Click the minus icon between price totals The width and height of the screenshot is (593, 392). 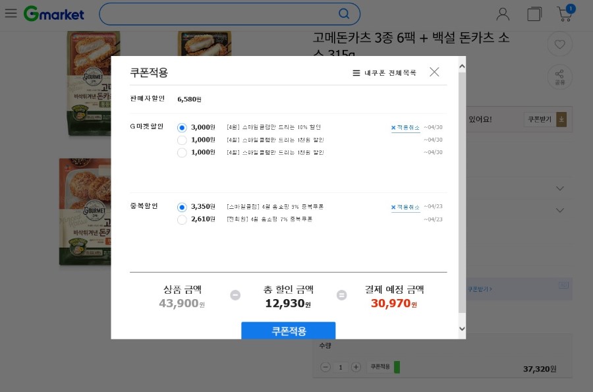point(235,295)
